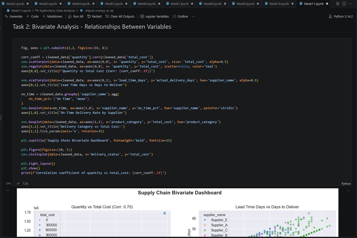
Task: Click the print correlation coefficient line
Action: tap(94, 173)
